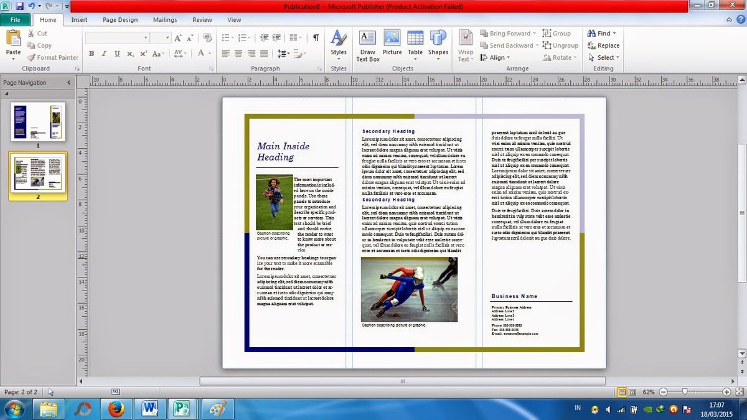Toggle paragraph special characters marker
This screenshot has width=747, height=420.
(316, 37)
